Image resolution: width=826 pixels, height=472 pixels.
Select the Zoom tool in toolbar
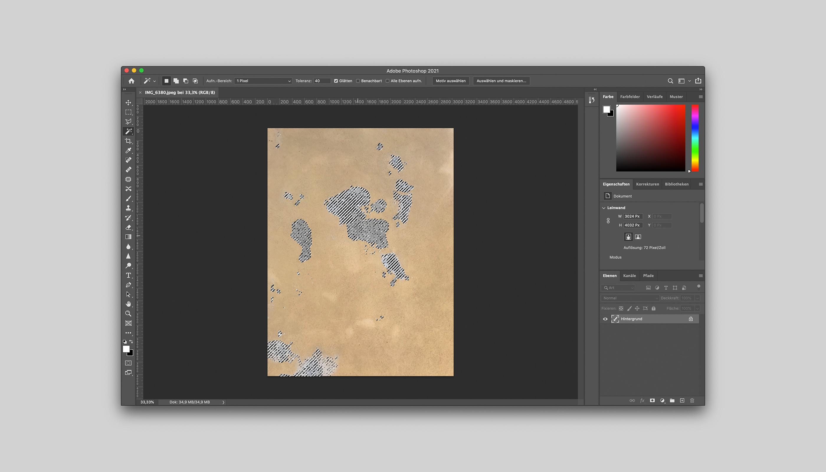[x=128, y=313]
